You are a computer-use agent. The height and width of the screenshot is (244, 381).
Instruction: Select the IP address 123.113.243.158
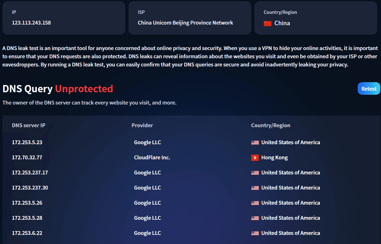coord(31,23)
